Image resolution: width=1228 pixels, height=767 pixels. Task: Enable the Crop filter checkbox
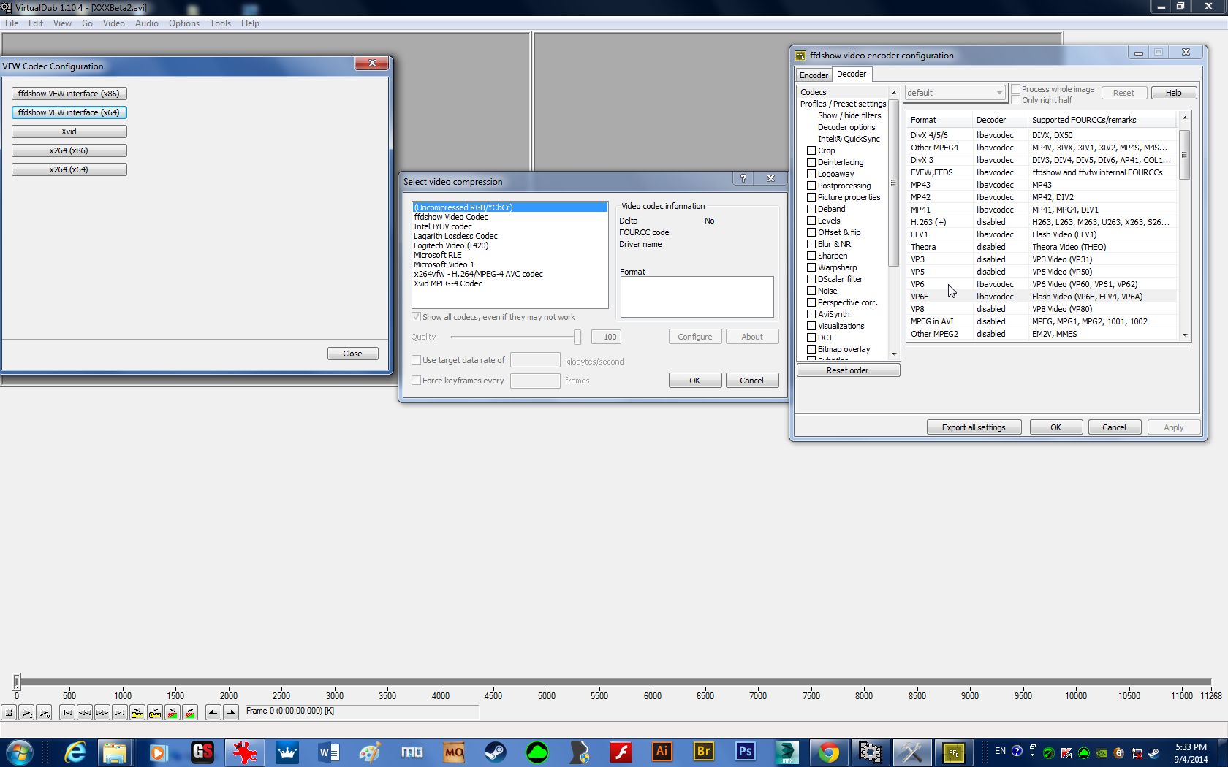coord(811,150)
